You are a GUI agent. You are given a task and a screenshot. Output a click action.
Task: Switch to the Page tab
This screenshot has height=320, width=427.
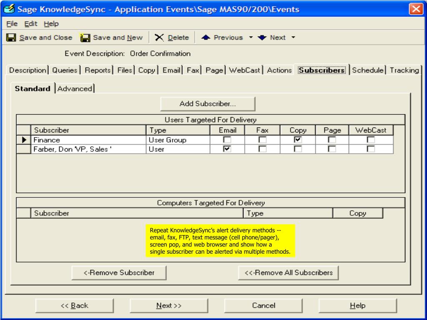click(214, 70)
